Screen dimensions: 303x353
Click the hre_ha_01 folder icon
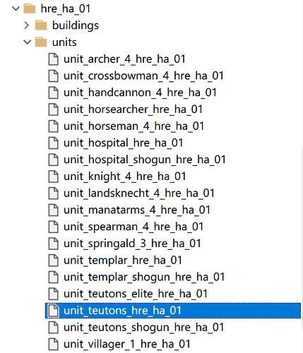click(30, 9)
